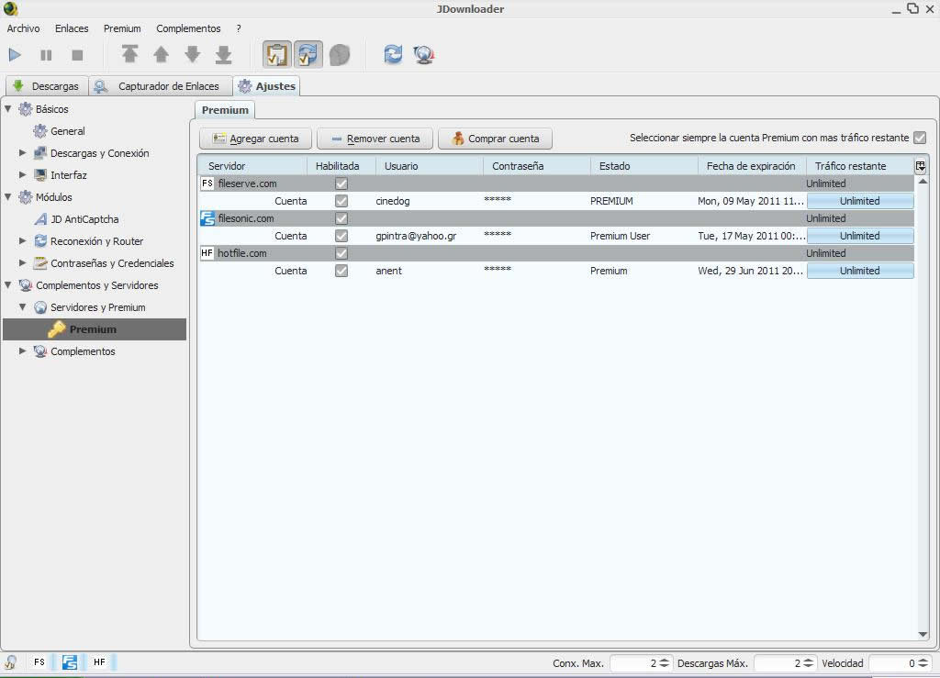Click the blue reconnect arrows icon
Viewport: 940px width, 678px height.
[393, 54]
